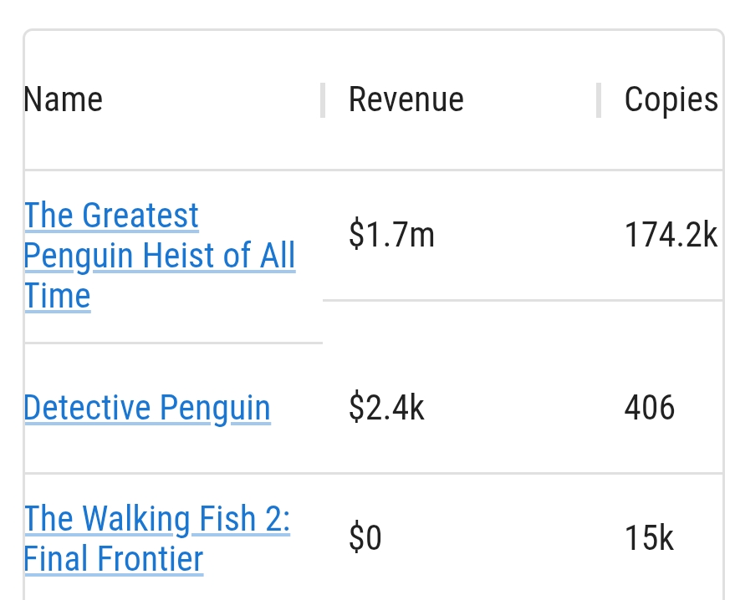Grab the resize handle between Name and Revenue
This screenshot has width=735, height=600.
point(323,100)
